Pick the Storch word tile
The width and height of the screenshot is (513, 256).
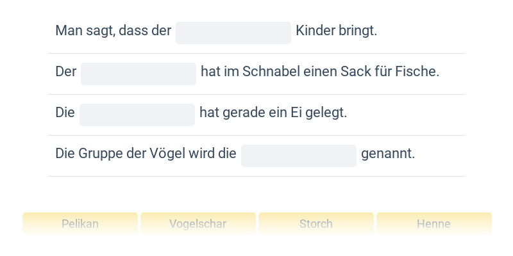point(316,224)
